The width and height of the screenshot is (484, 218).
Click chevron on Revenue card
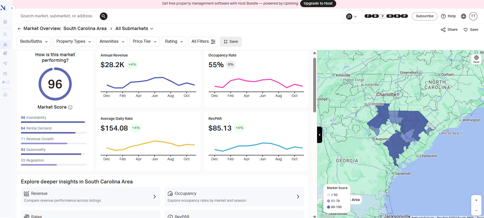(154, 197)
